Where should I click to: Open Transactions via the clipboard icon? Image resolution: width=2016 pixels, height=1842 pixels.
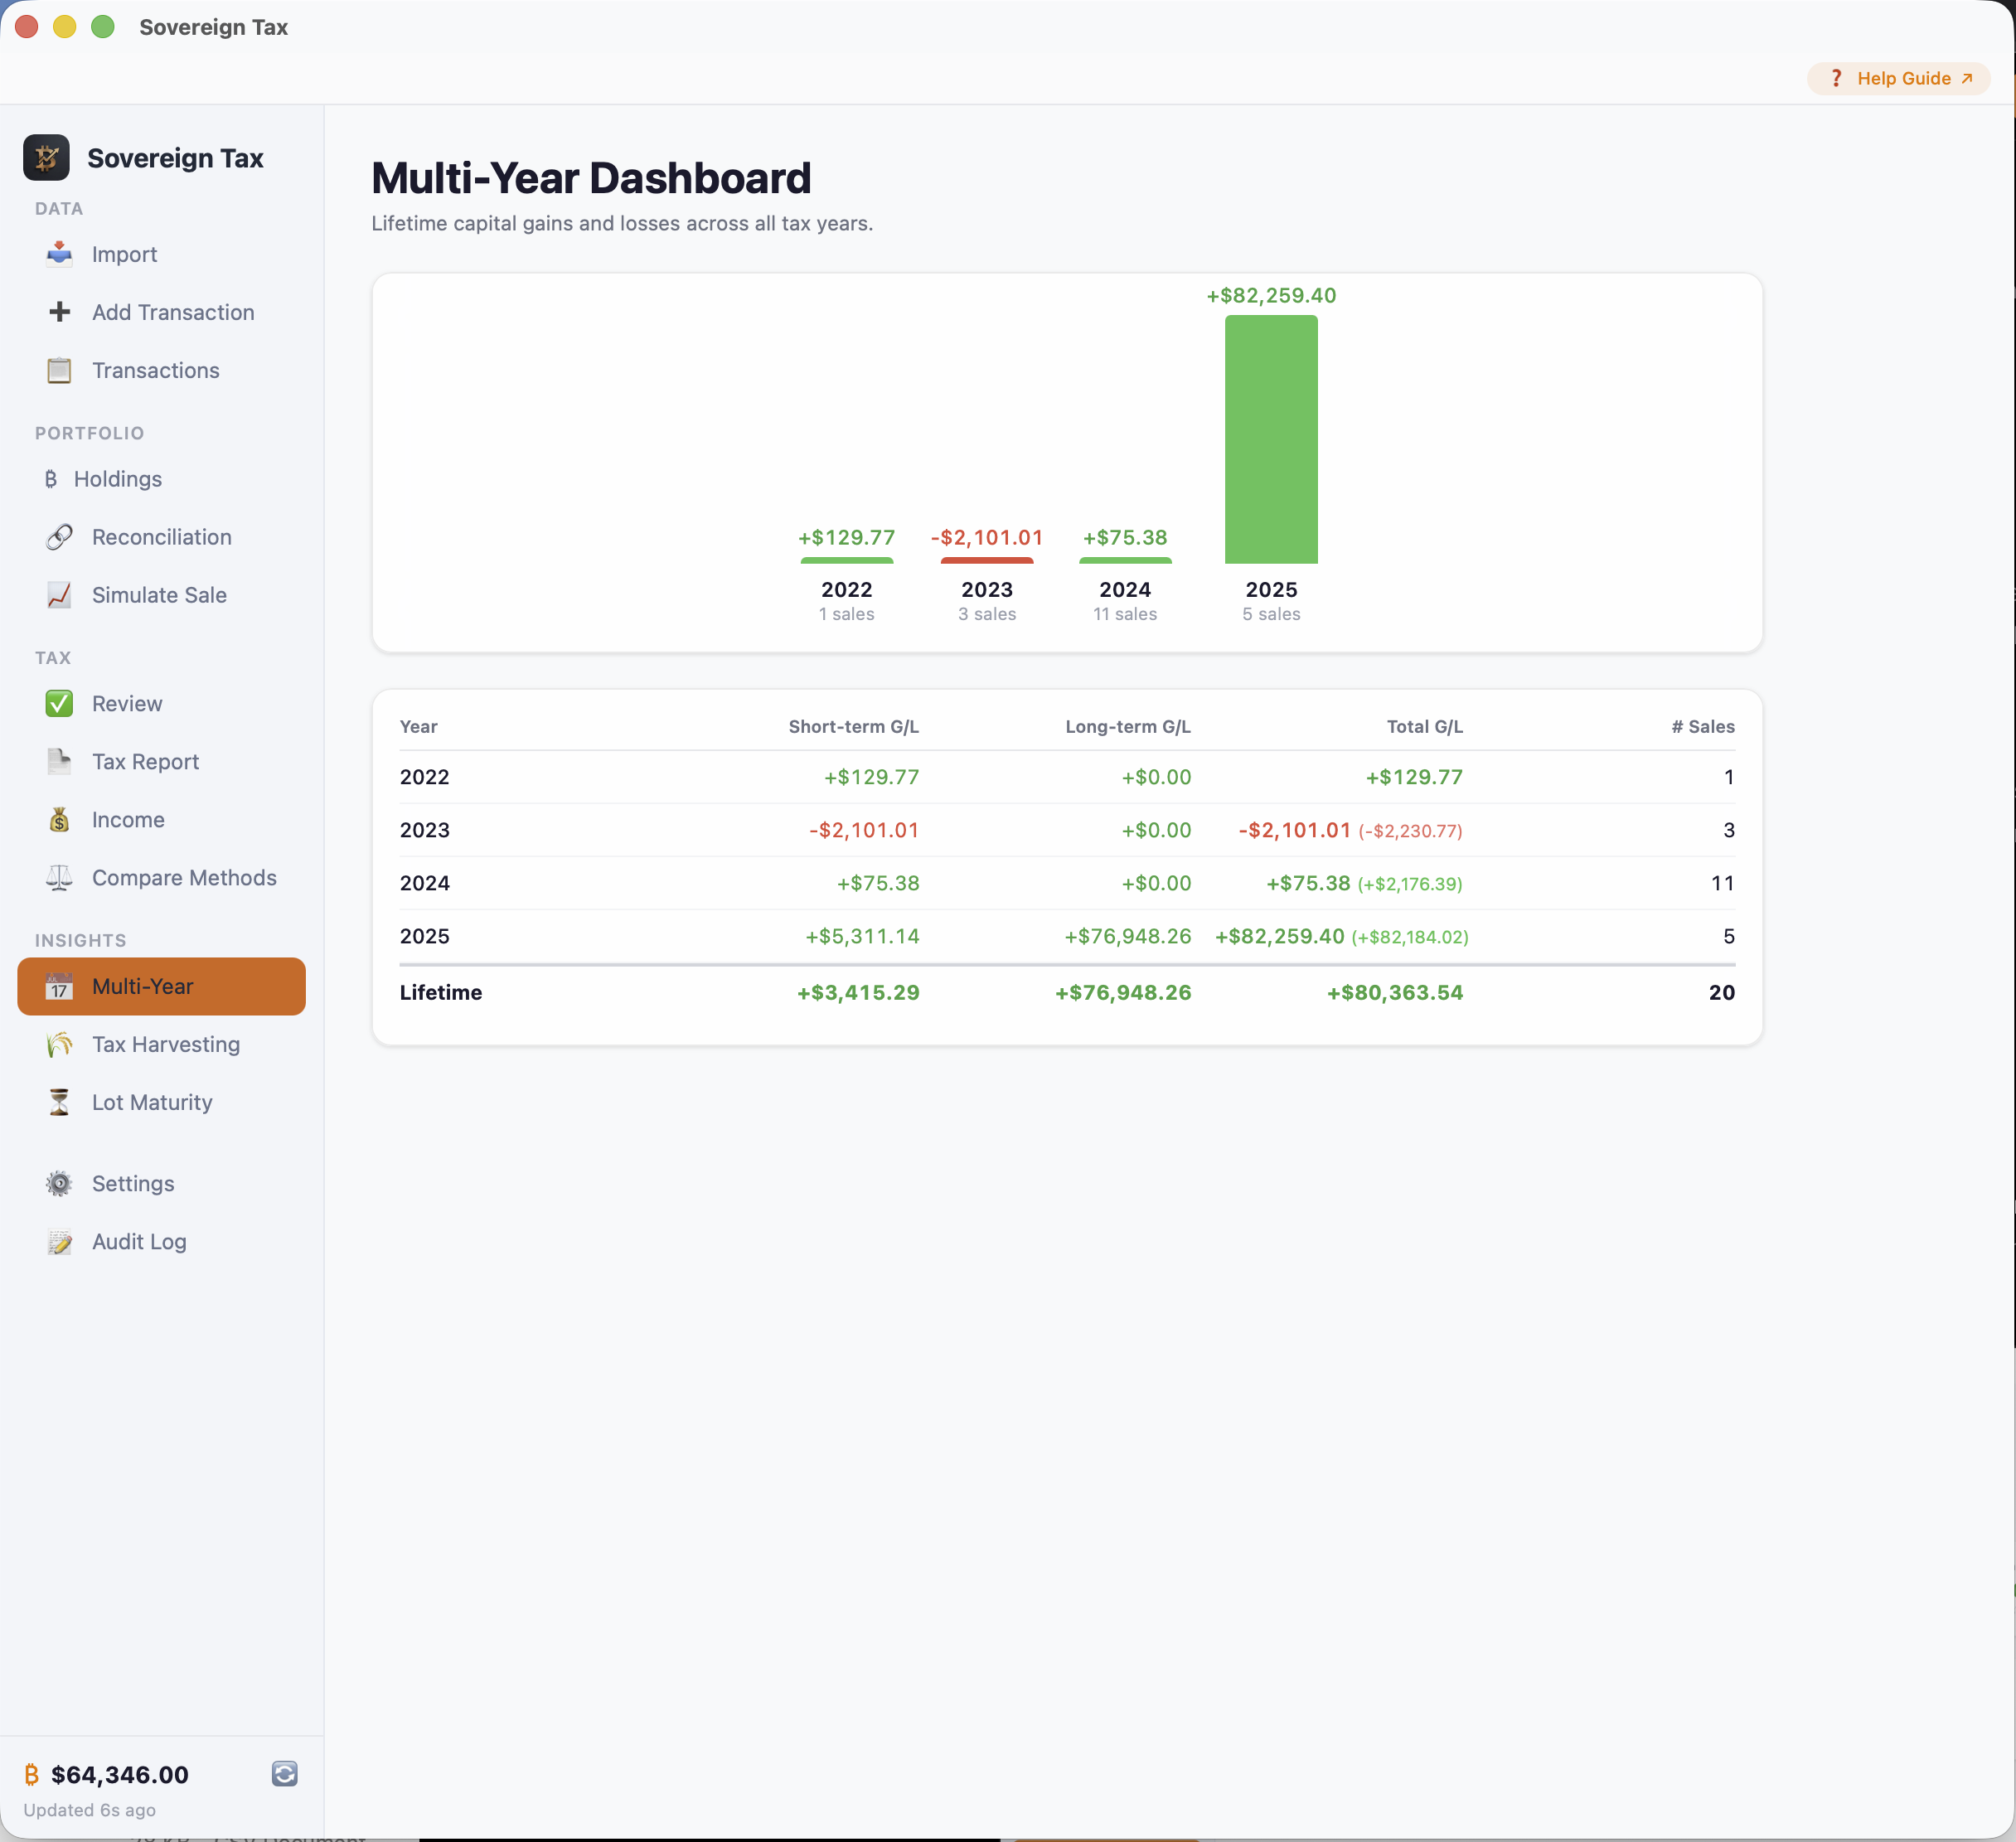(155, 370)
